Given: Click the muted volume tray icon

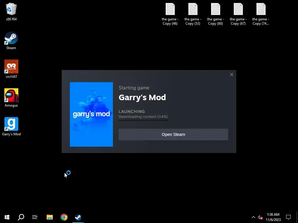Looking at the screenshot, I should click(x=260, y=217).
